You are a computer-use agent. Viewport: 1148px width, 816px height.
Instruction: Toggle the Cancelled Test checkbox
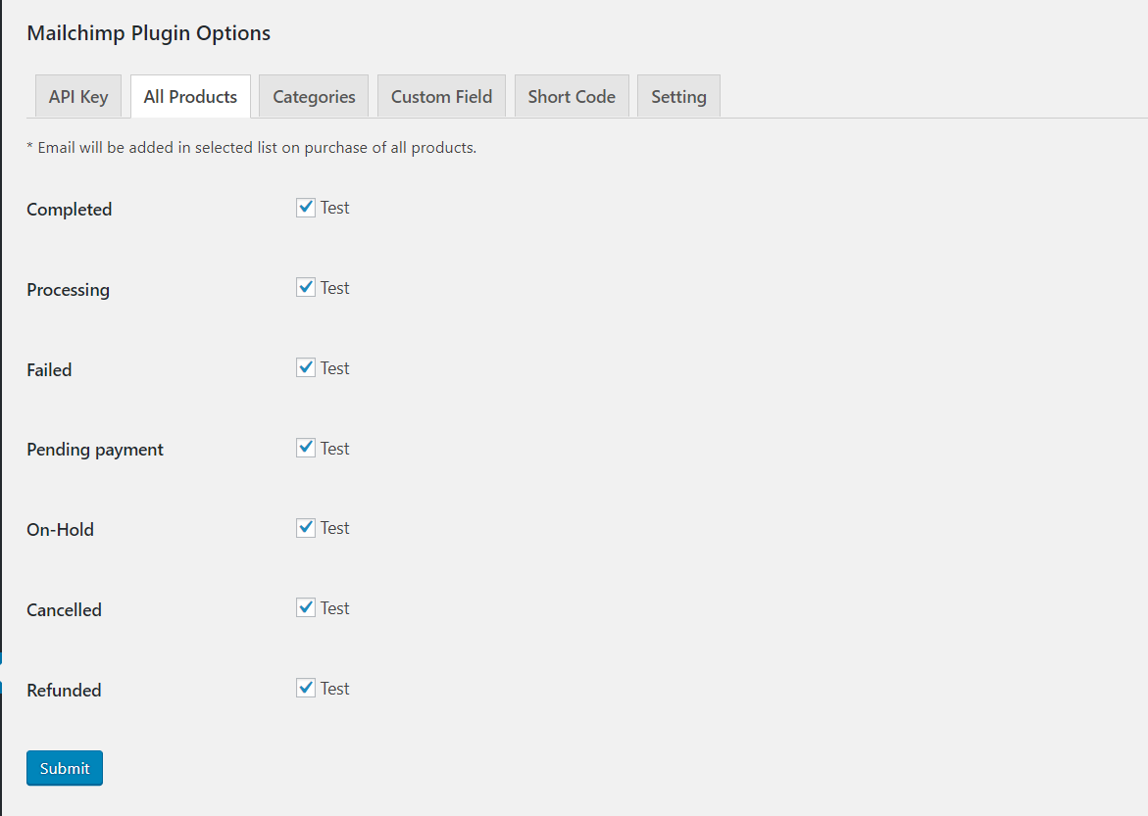click(306, 608)
